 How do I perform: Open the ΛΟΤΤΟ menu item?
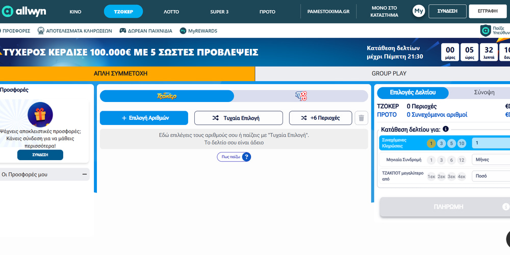[171, 11]
